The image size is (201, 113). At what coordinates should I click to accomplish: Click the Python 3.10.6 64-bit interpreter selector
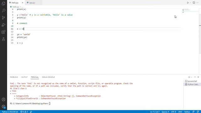click(10, 112)
